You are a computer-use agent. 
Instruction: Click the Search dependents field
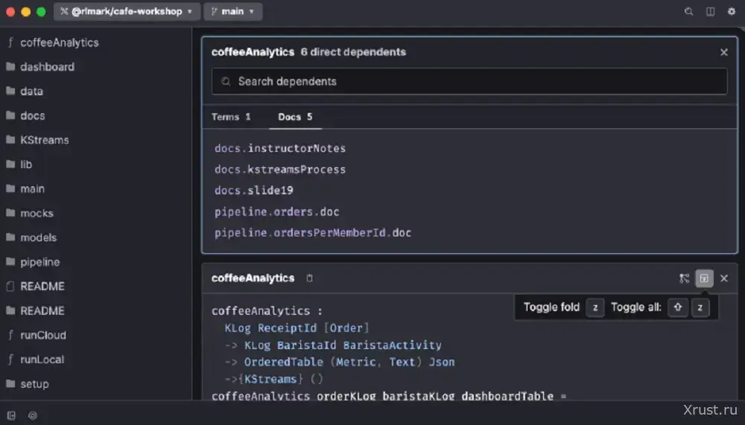pos(469,81)
